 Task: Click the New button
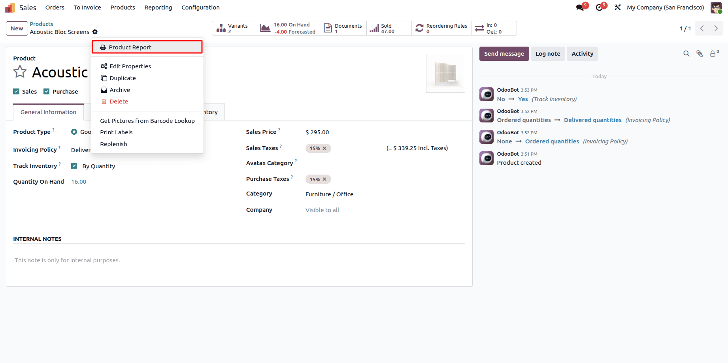17,28
